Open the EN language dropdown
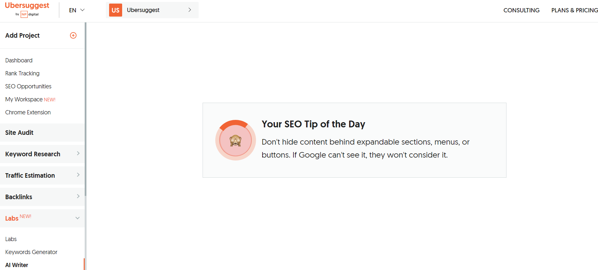 click(x=77, y=10)
